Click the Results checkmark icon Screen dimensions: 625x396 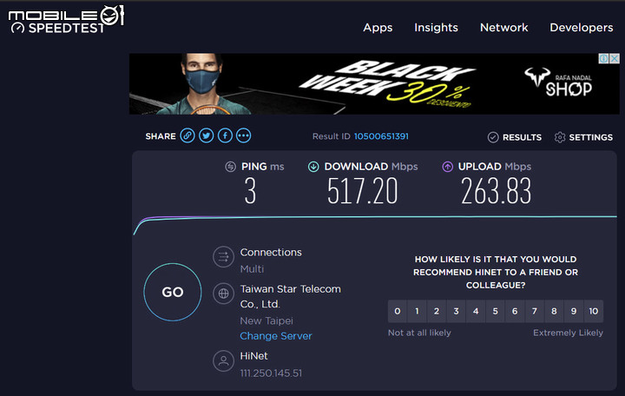pos(493,137)
